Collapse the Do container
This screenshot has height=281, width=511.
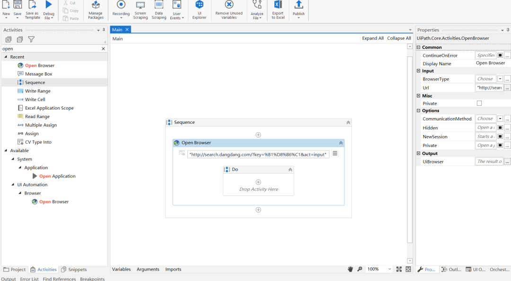[x=290, y=170]
